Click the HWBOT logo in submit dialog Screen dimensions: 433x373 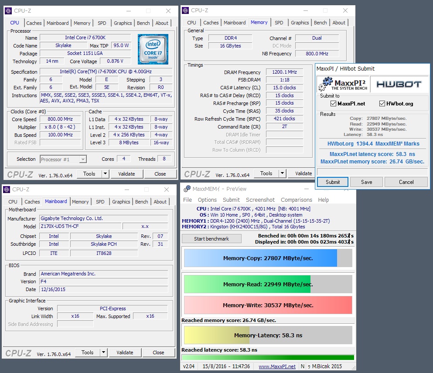point(399,84)
